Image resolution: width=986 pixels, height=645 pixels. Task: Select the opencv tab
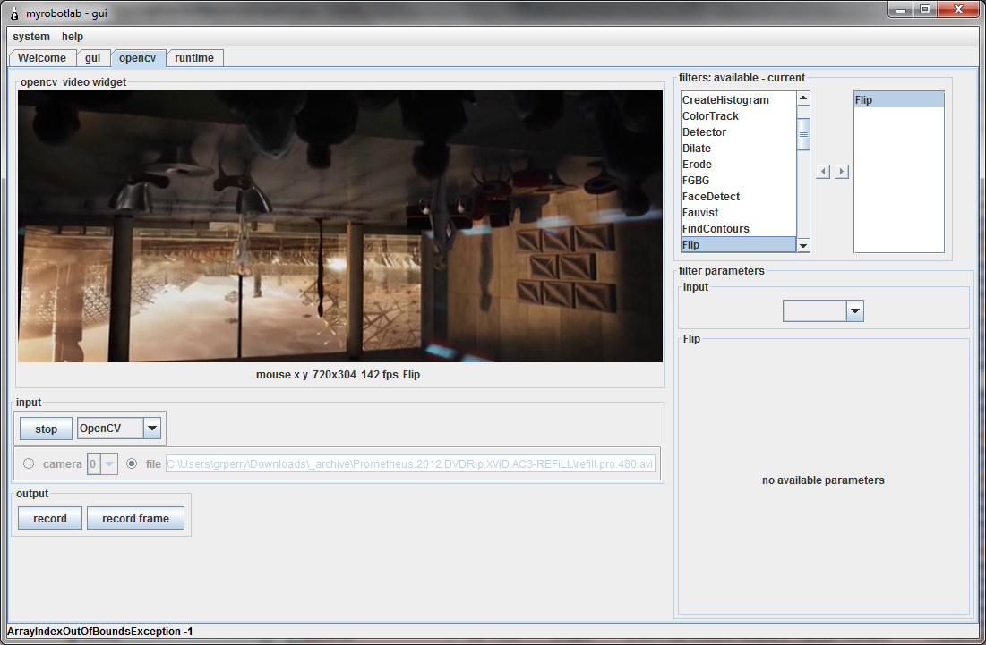pyautogui.click(x=138, y=58)
